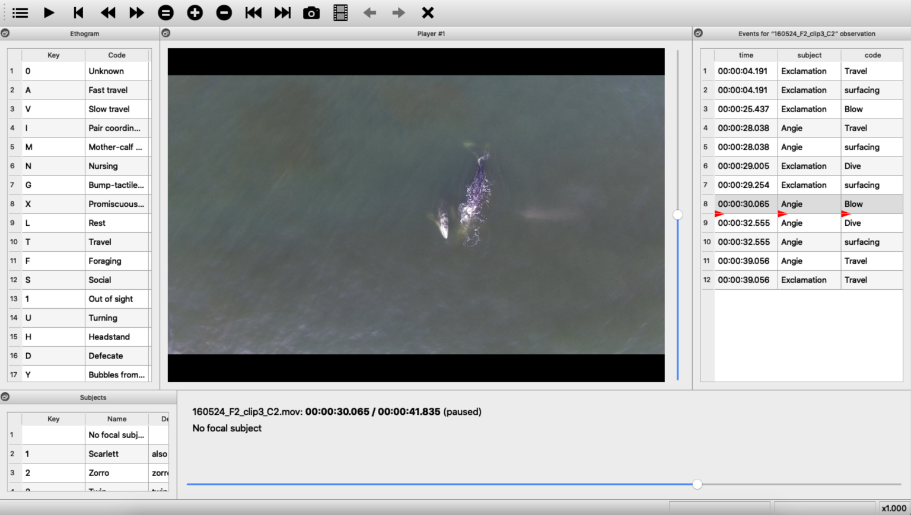This screenshot has width=911, height=515.
Task: Float the Player #1 panel
Action: pos(166,33)
